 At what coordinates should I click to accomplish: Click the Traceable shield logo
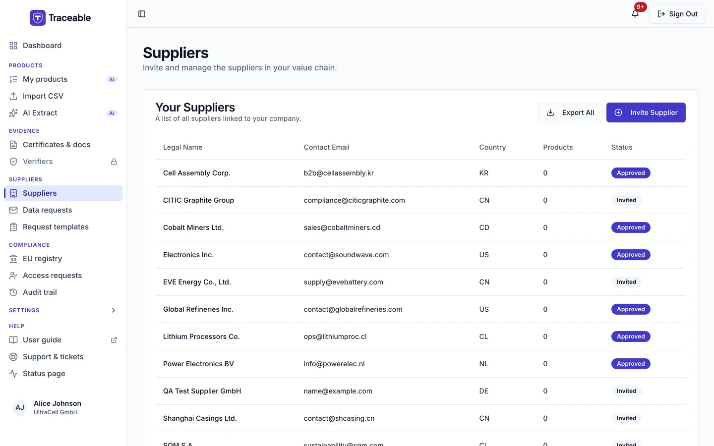[x=38, y=18]
